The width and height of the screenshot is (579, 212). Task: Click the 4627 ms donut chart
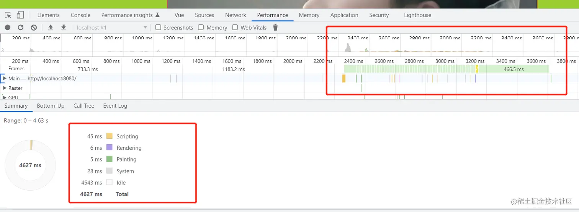pyautogui.click(x=30, y=165)
